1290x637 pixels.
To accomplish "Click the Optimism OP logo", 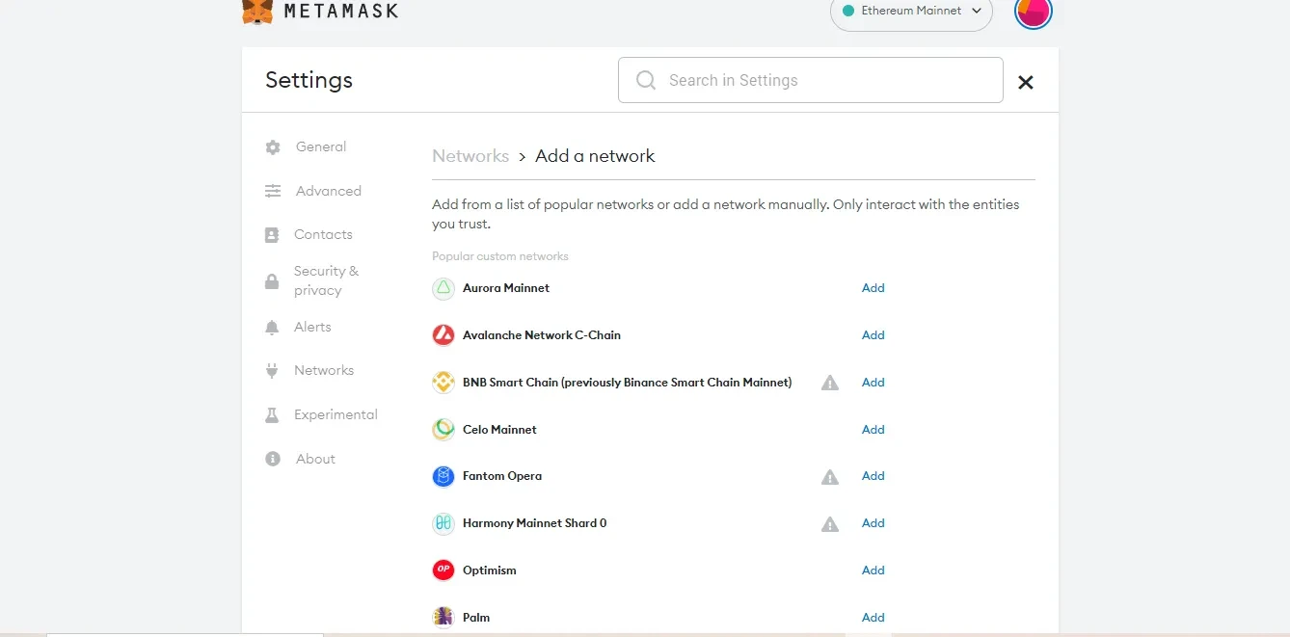I will tap(443, 570).
